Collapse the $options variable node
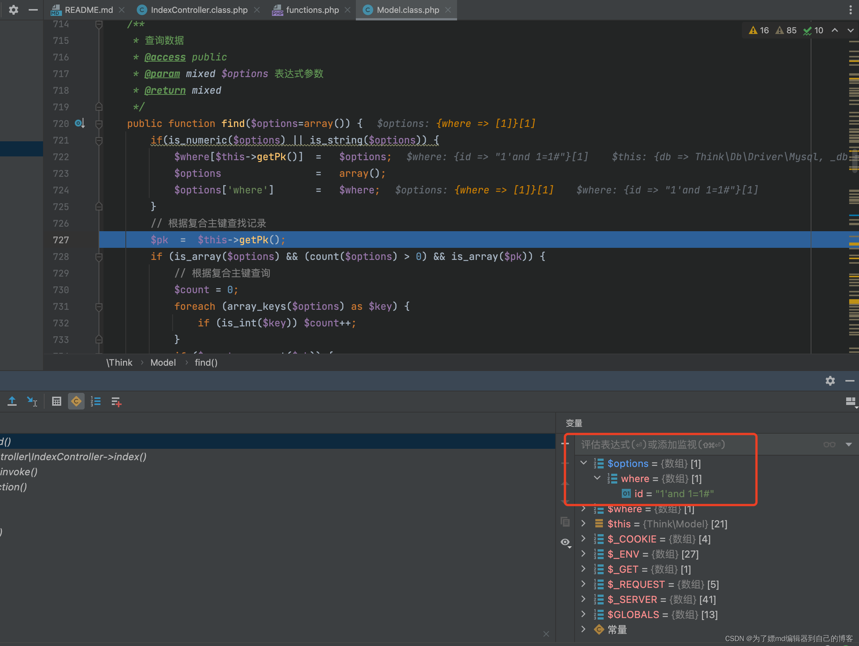This screenshot has height=646, width=859. point(583,463)
